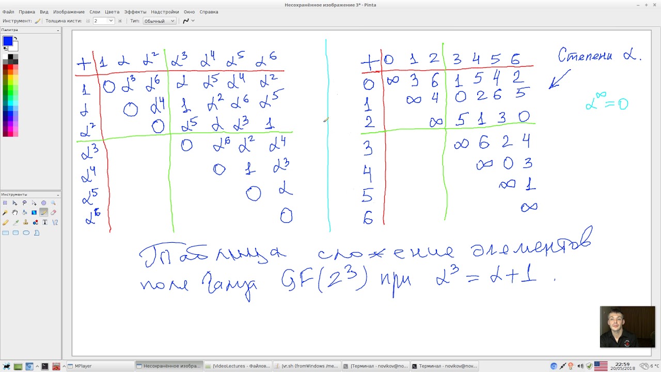Switch to VideoLectures file manager taskbar window

coord(238,366)
